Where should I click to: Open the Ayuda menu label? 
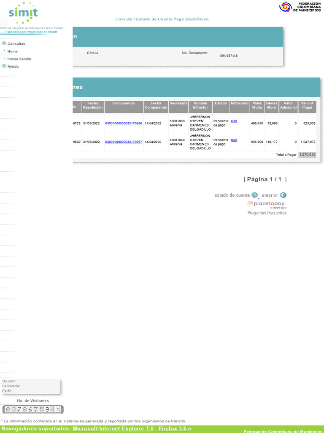point(13,66)
